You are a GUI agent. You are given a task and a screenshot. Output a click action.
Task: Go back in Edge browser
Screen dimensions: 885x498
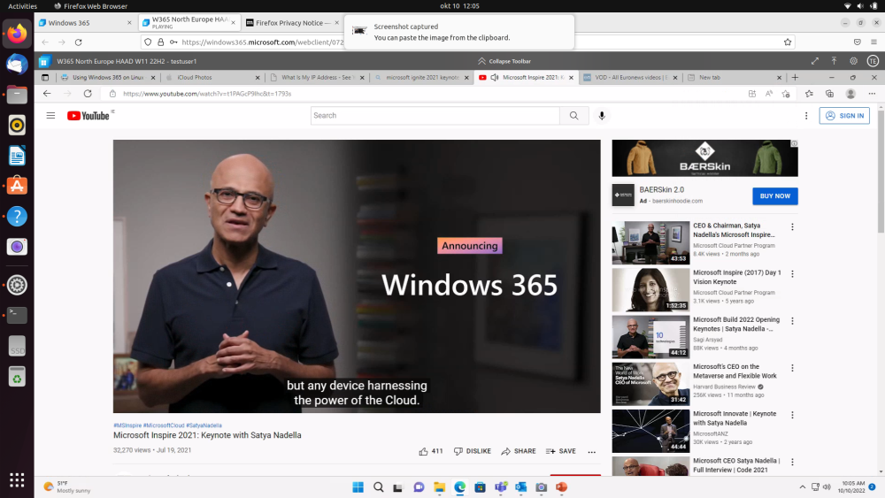[x=47, y=94]
